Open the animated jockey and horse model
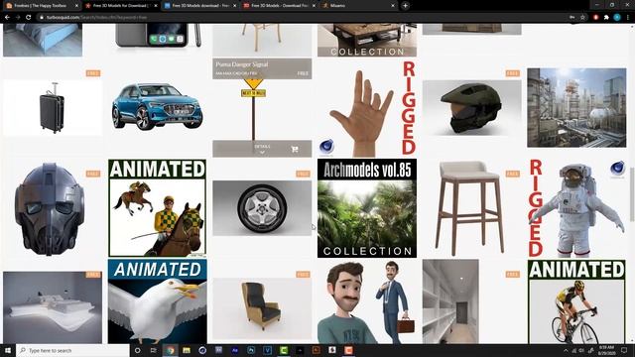The height and width of the screenshot is (357, 635). [157, 208]
